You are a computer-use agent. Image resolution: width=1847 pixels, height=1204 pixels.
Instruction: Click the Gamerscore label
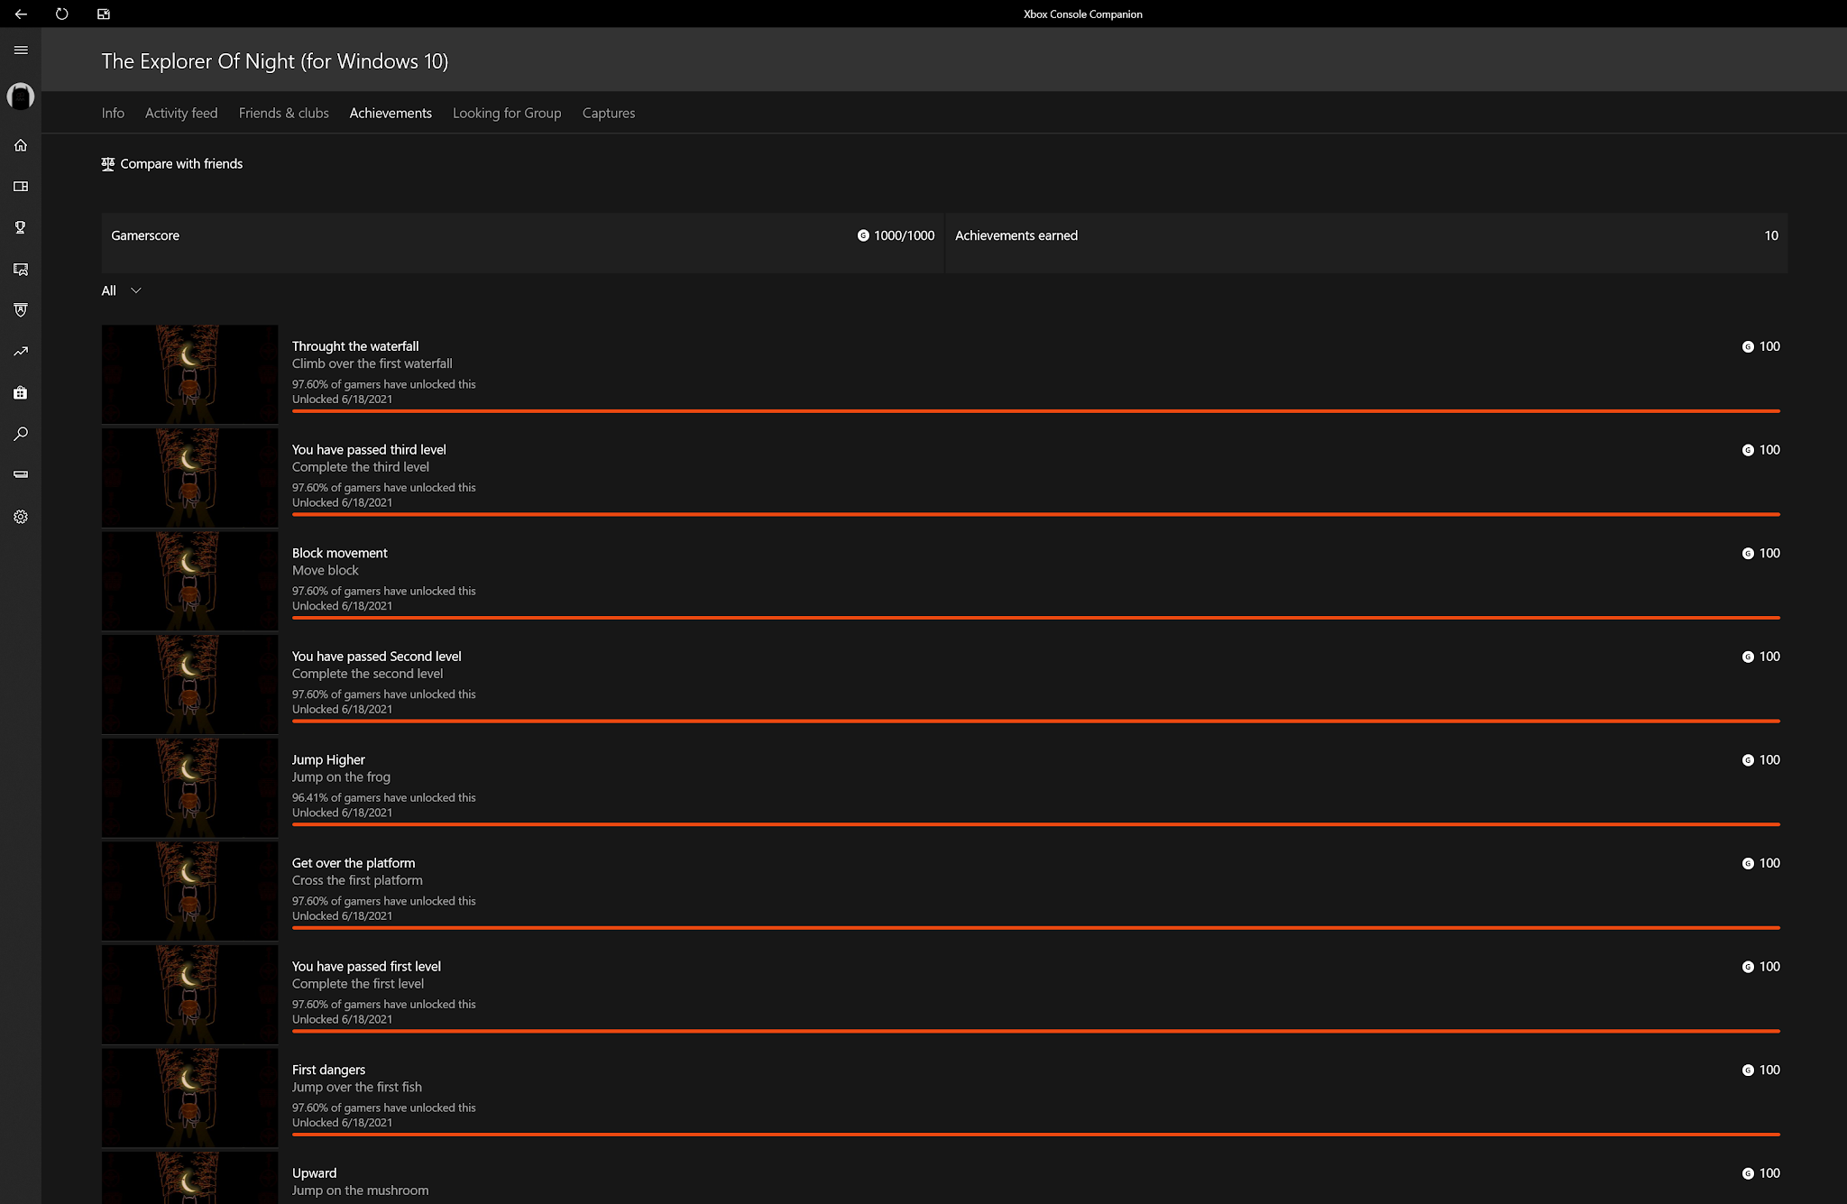[x=145, y=235]
